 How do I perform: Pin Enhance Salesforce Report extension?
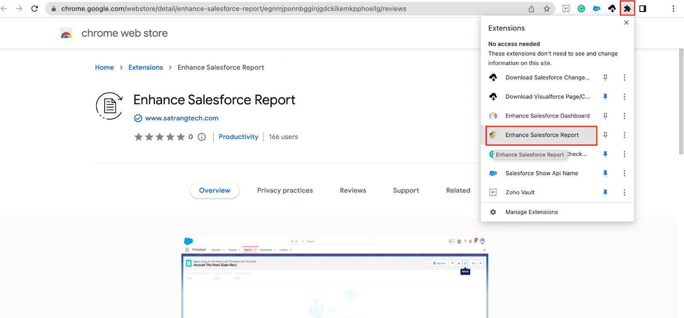[x=605, y=135]
